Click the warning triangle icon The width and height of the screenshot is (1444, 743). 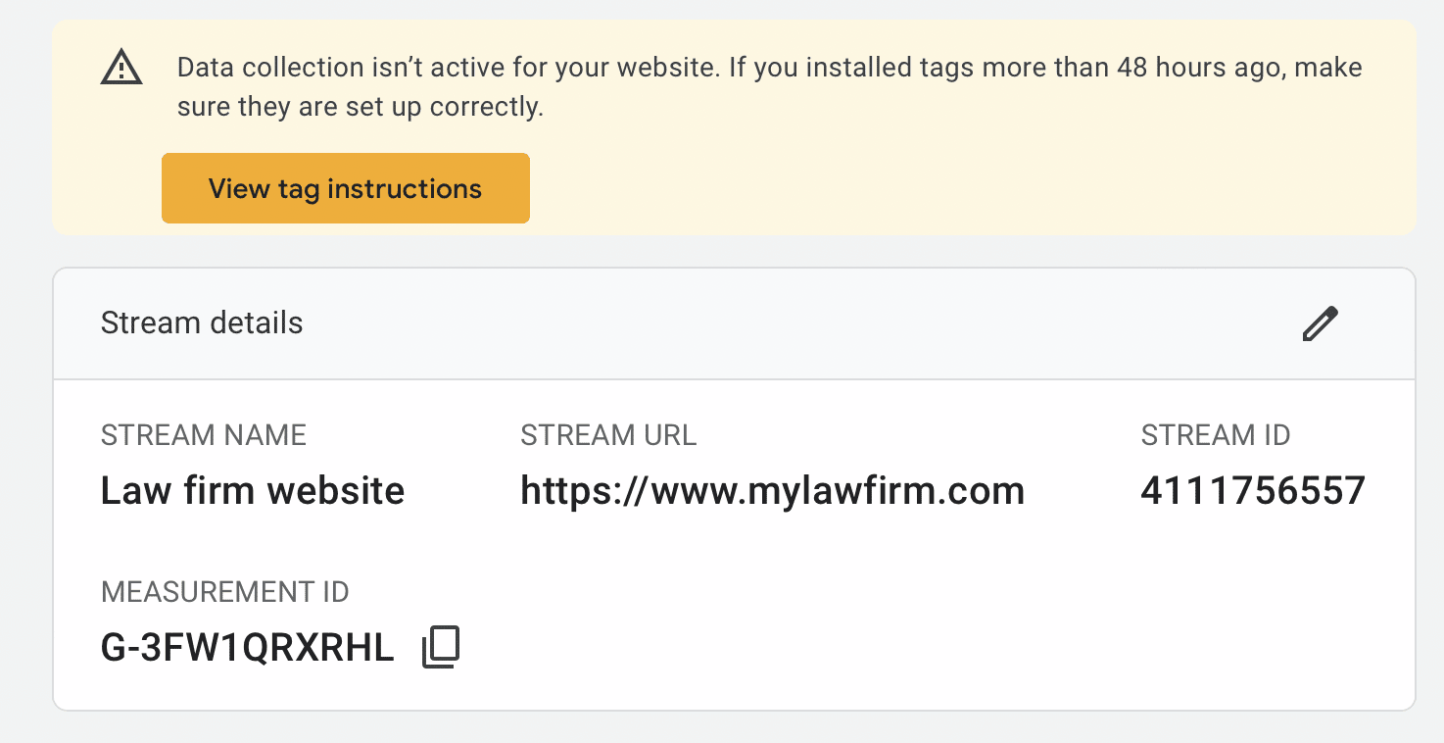click(121, 69)
